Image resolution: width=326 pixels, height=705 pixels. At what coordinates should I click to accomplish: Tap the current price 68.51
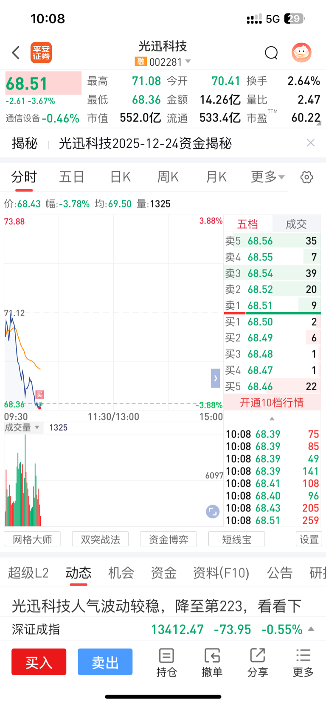[27, 84]
